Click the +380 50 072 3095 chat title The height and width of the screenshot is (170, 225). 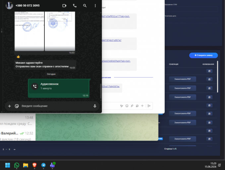pos(28,5)
